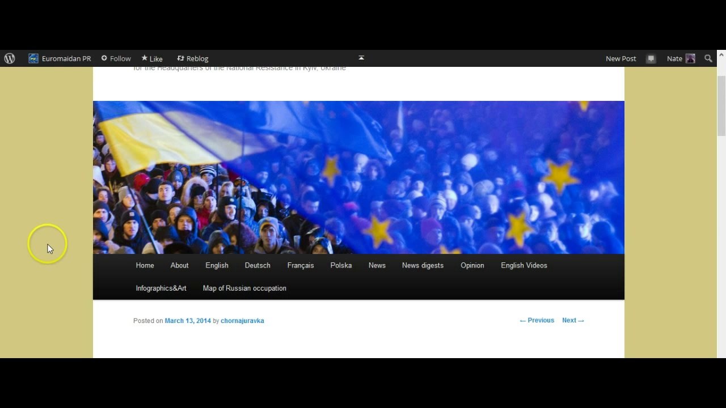Go to the Opinion section

pyautogui.click(x=472, y=265)
